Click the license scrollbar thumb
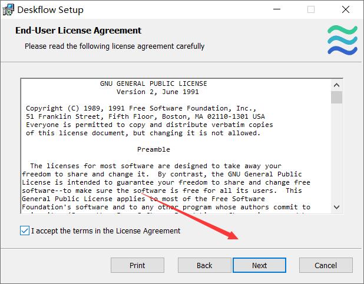The image size is (364, 284). (x=336, y=98)
